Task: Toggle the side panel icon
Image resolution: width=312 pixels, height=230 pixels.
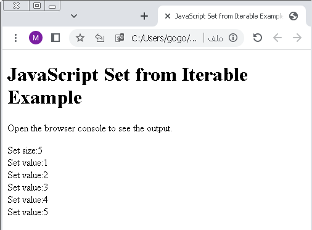Action: (x=55, y=38)
